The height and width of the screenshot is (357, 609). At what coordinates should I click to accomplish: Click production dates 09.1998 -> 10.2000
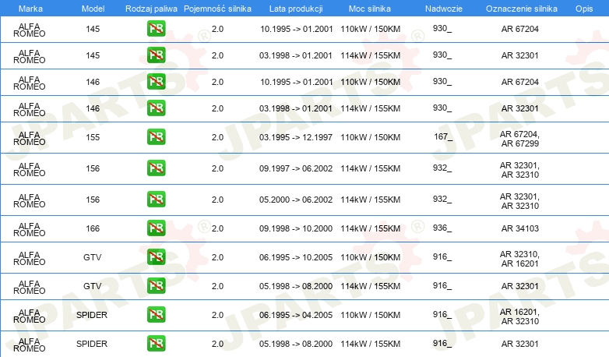[296, 228]
